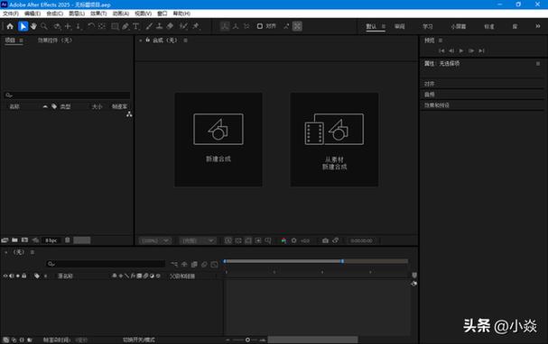Click the trash delete icon in Project panel
Image resolution: width=548 pixels, height=344 pixels.
68,240
